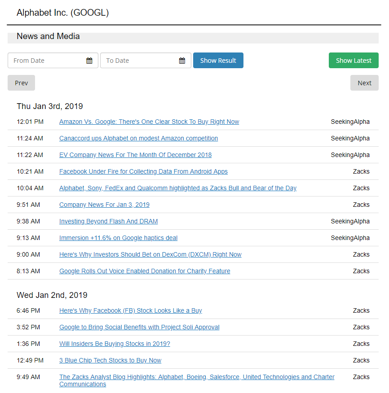Open Canaccord ups Alphabet article
The width and height of the screenshot is (389, 393).
click(138, 138)
